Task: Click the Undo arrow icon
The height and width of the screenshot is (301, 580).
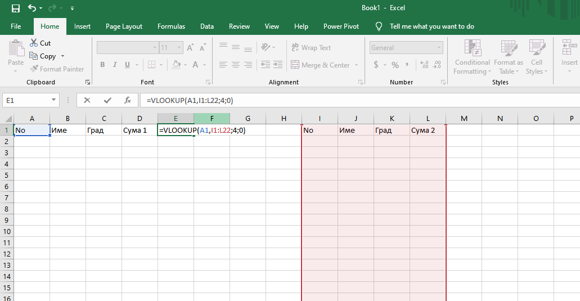Action: [32, 8]
